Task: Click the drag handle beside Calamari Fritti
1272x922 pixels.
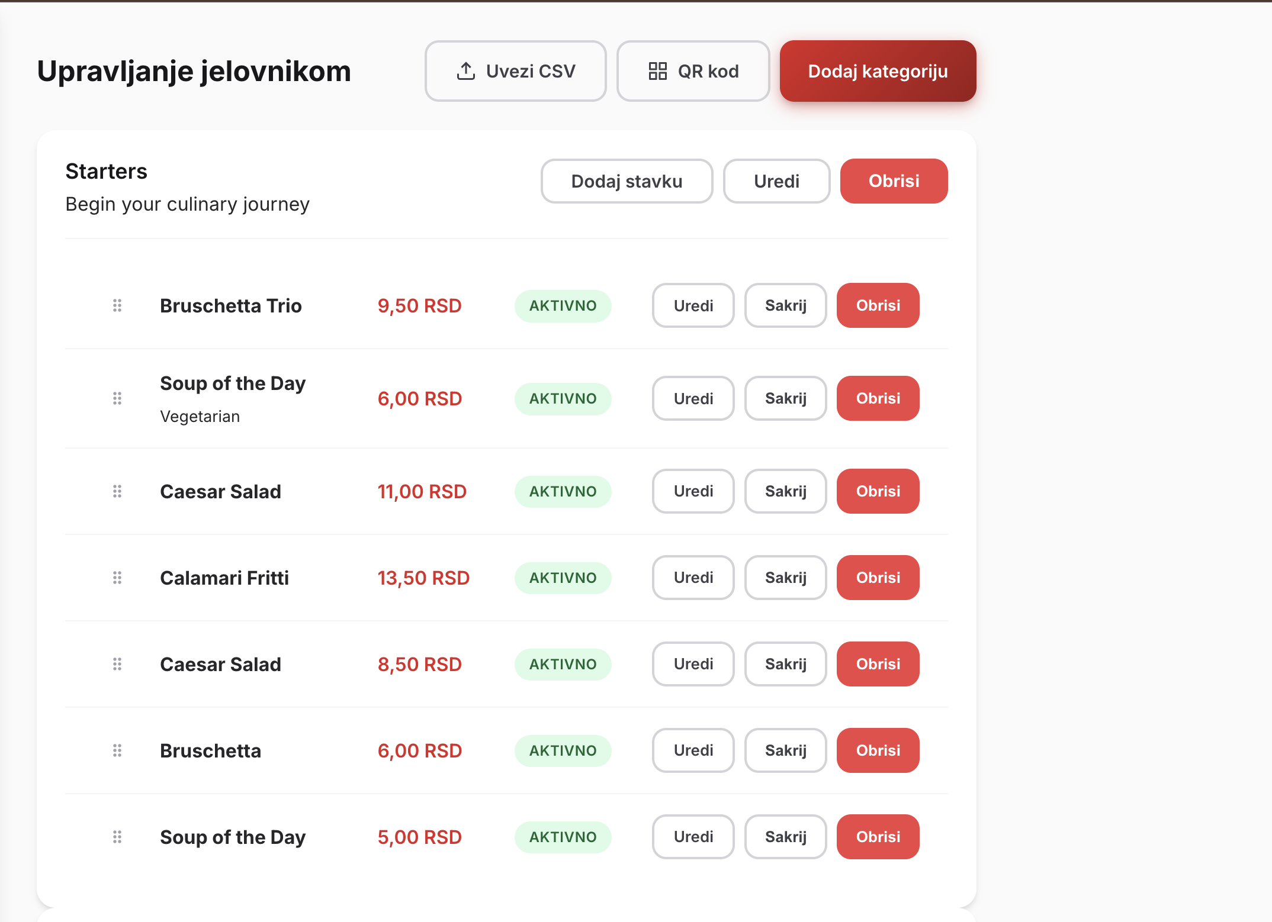Action: [117, 578]
